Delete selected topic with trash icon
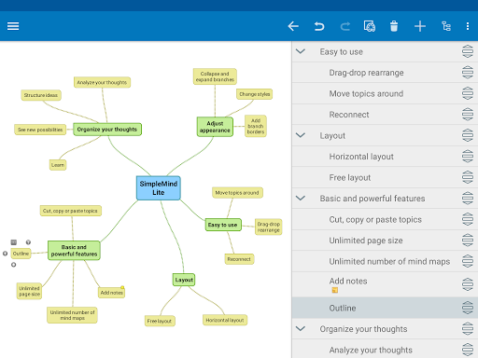This screenshot has width=478, height=358. click(x=394, y=26)
